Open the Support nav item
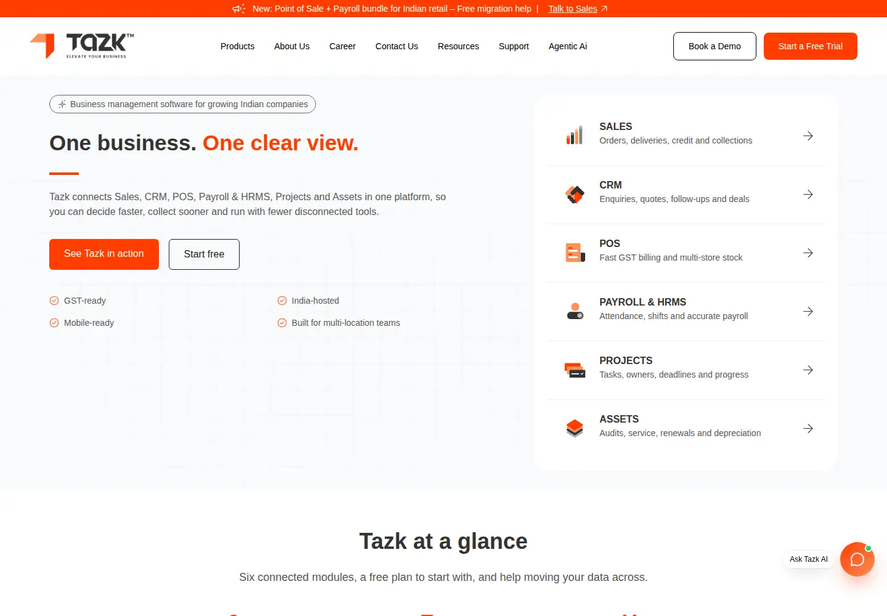The image size is (887, 616). 514,46
